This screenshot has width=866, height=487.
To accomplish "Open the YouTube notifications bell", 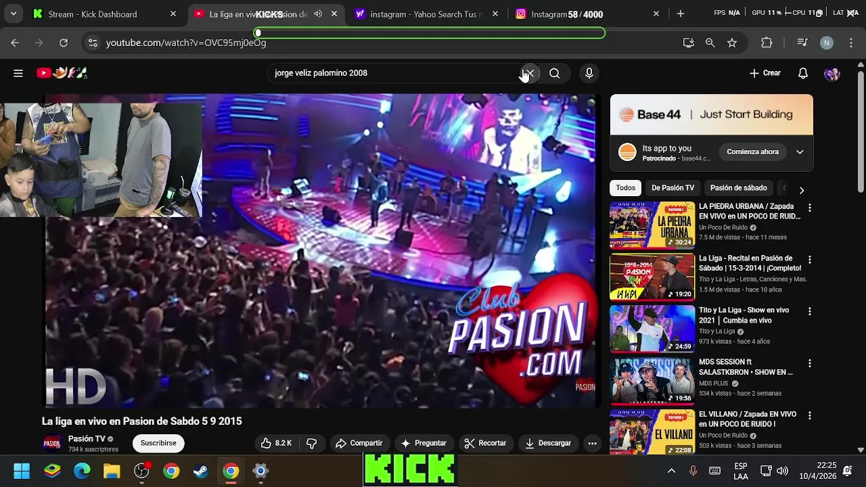I will [x=802, y=73].
